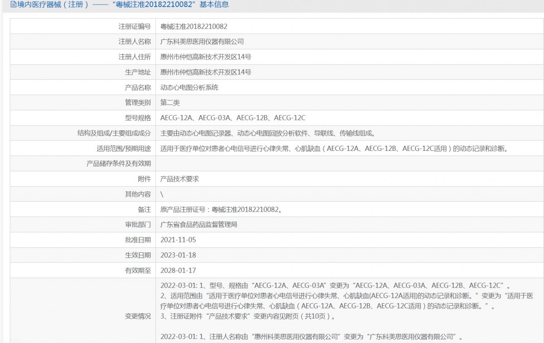Select the product name 动态心电图分析系统
The image size is (544, 343).
point(189,87)
